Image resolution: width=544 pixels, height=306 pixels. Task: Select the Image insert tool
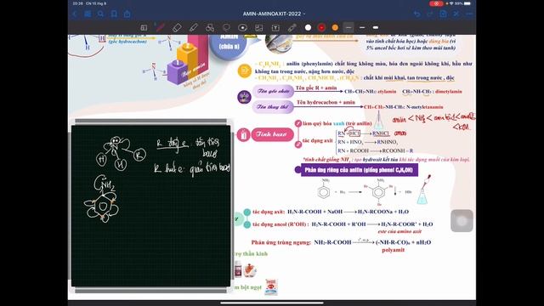258,27
